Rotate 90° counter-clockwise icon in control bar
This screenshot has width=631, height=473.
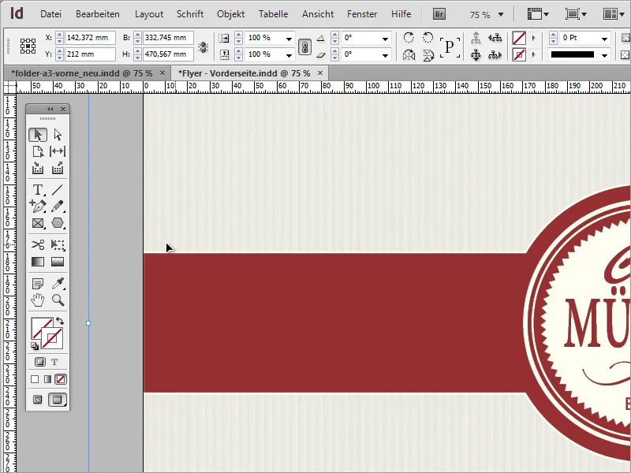pos(428,37)
